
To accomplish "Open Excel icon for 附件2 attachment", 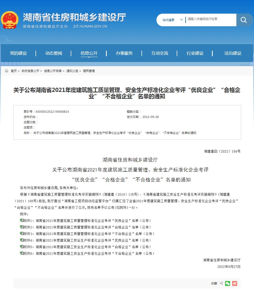I will [22, 227].
